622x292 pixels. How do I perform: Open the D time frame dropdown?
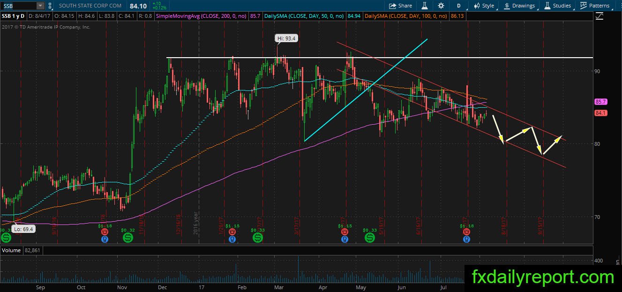click(459, 6)
